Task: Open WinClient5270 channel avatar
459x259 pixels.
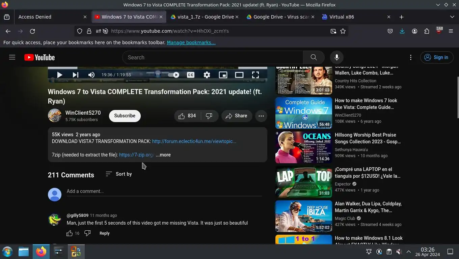Action: pos(54,116)
